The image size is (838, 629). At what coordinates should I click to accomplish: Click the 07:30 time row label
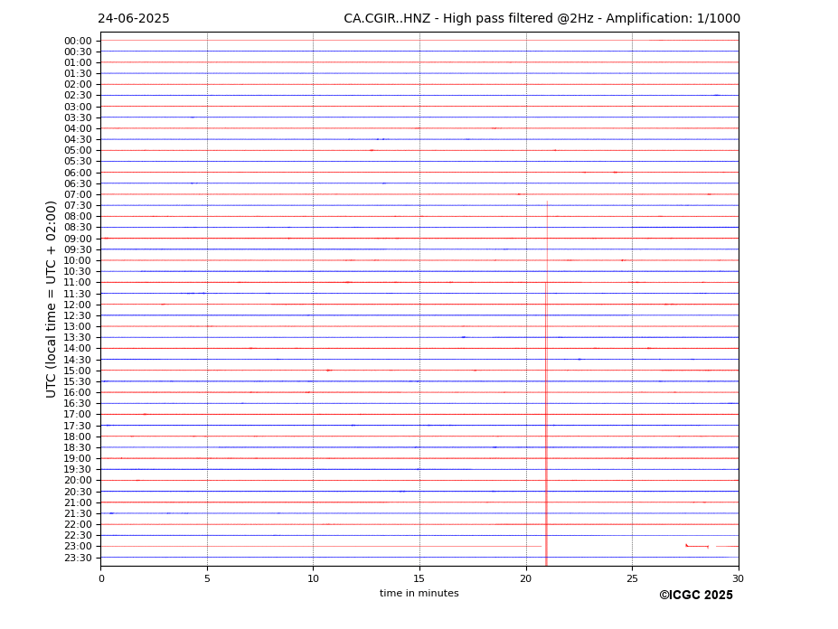pyautogui.click(x=78, y=206)
